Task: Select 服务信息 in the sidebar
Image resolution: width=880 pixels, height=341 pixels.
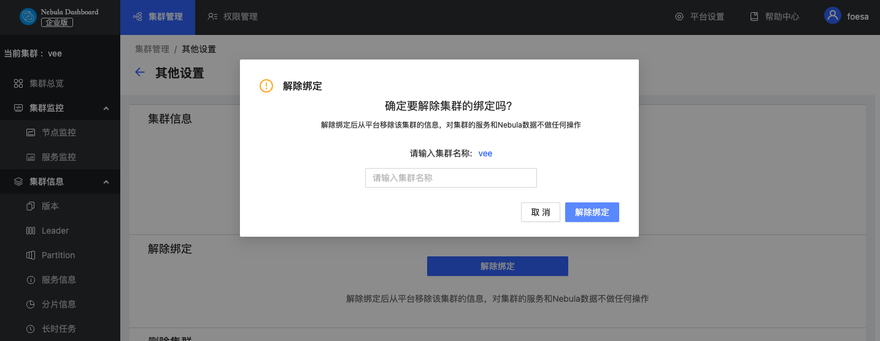Action: coord(60,280)
